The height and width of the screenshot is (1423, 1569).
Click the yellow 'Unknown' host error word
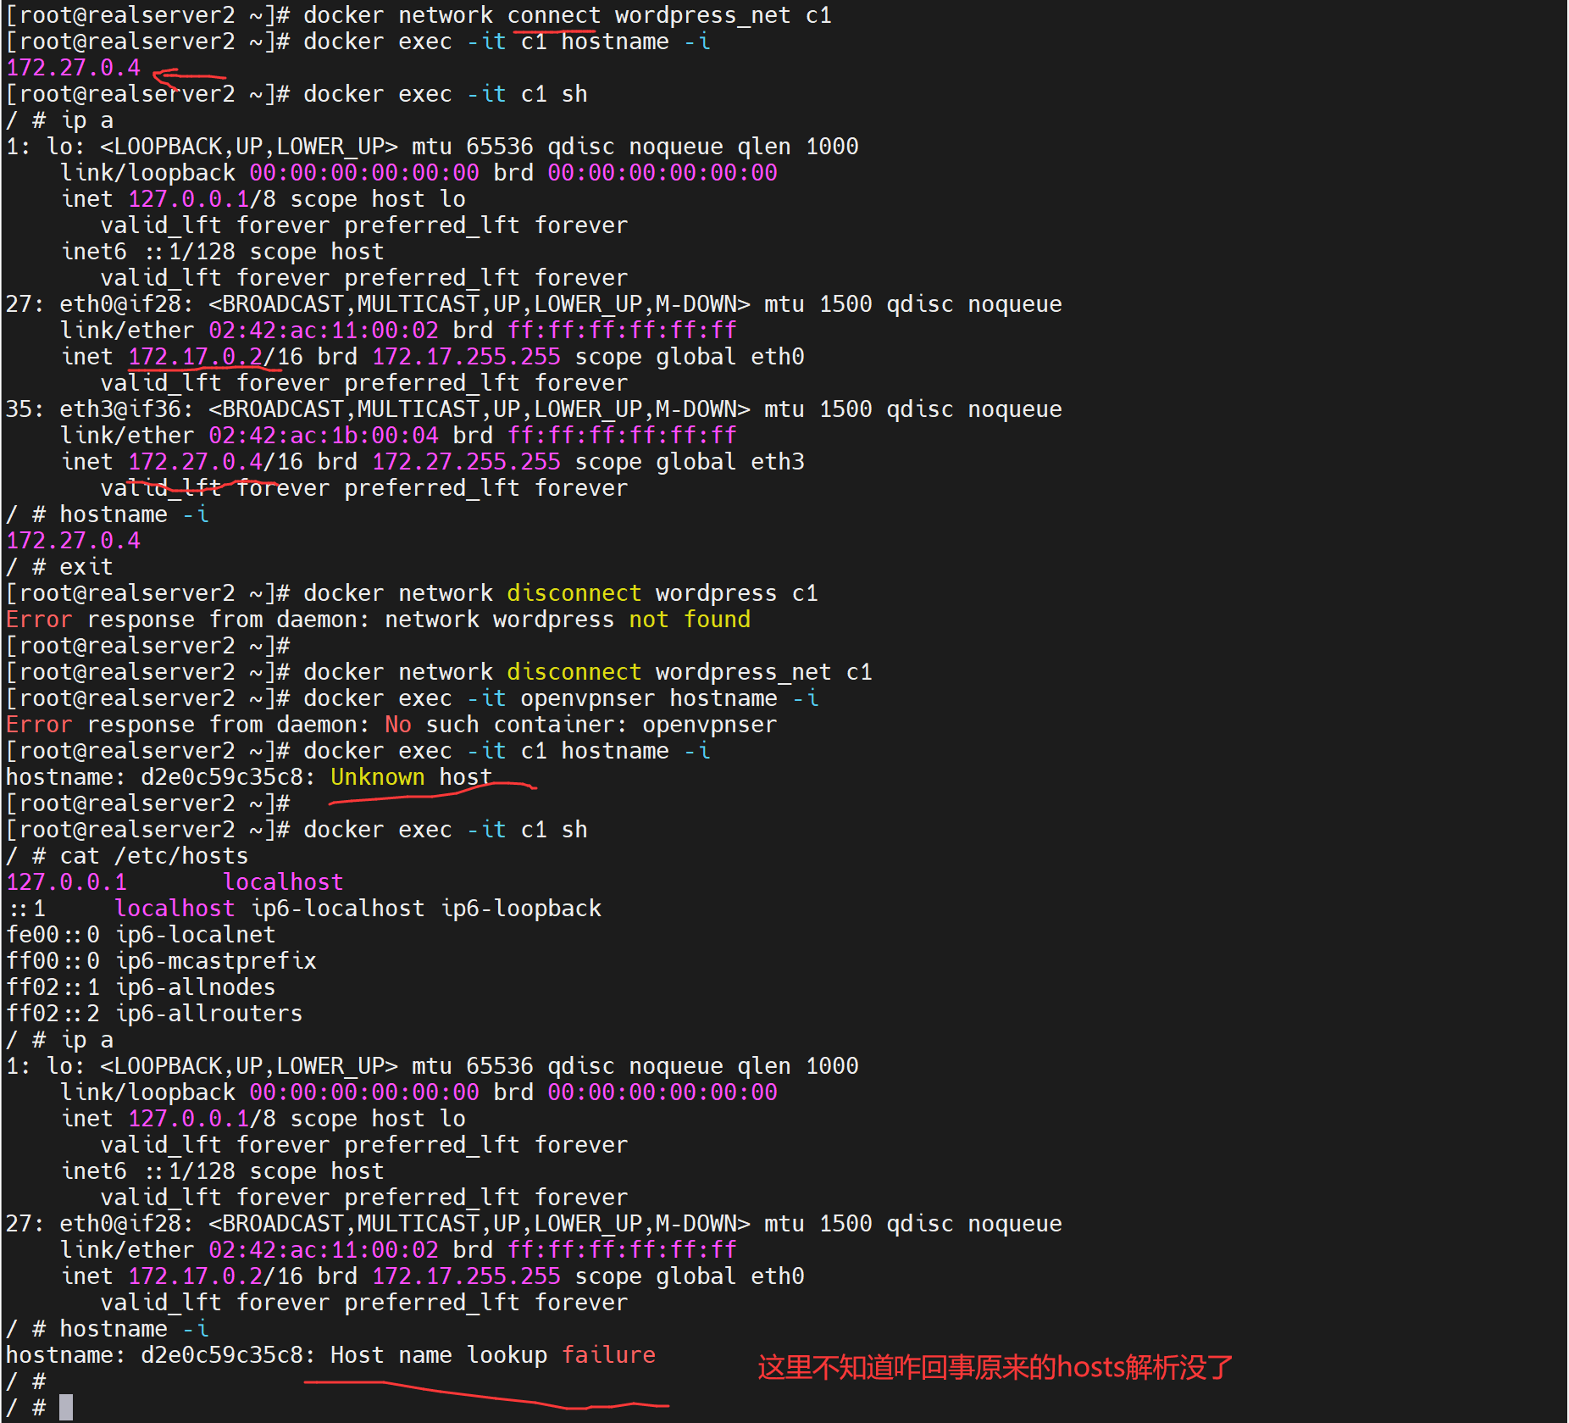point(377,777)
